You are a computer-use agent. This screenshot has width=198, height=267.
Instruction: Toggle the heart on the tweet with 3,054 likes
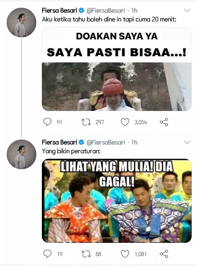pyautogui.click(x=125, y=122)
